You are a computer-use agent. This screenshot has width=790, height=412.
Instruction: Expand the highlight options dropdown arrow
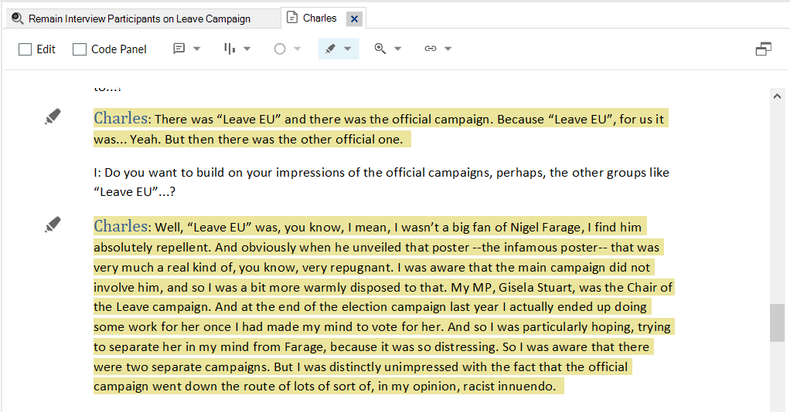(x=348, y=49)
